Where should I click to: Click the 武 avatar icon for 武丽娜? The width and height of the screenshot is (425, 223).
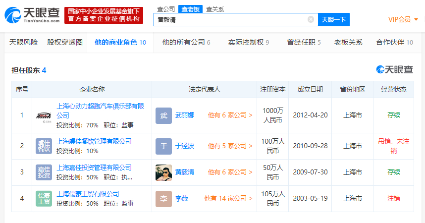point(163,115)
